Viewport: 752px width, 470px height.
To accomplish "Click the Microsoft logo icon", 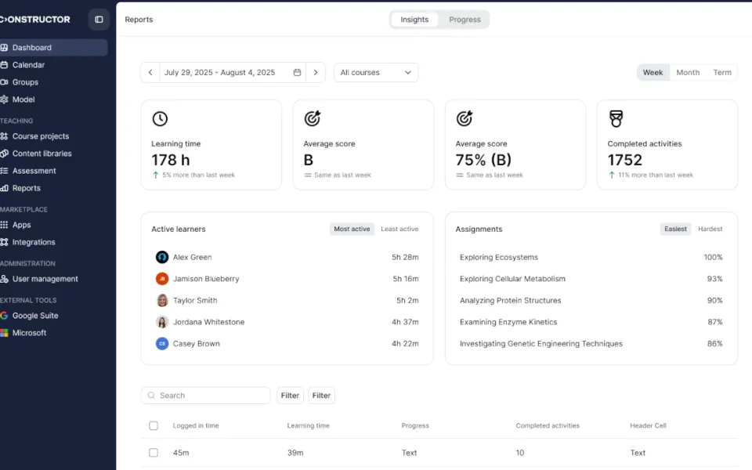I will click(x=4, y=333).
